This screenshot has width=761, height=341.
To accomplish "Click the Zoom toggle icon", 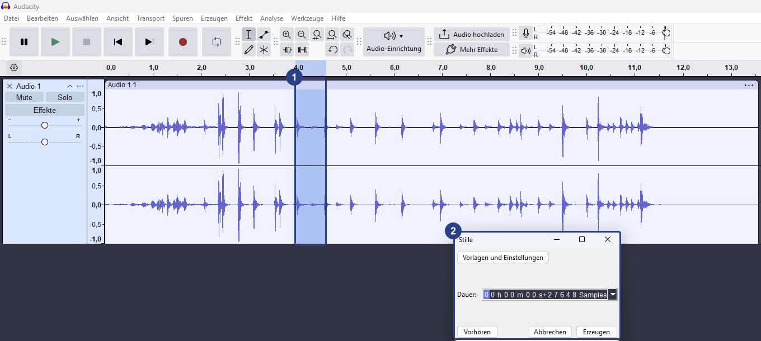I will (x=347, y=35).
